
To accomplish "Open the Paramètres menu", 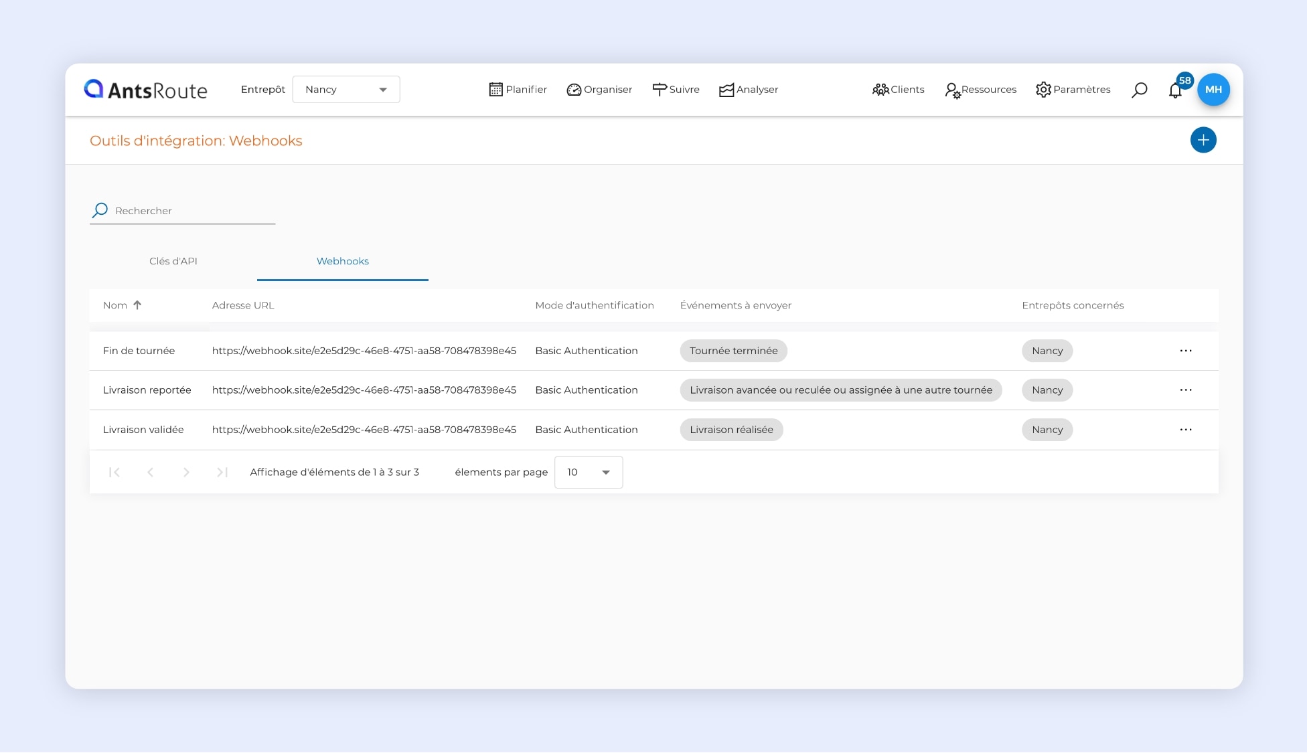I will 1073,90.
